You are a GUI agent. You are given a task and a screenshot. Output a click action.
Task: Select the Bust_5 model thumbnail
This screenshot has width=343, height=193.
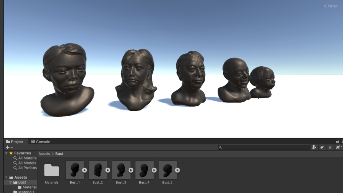tap(167, 170)
